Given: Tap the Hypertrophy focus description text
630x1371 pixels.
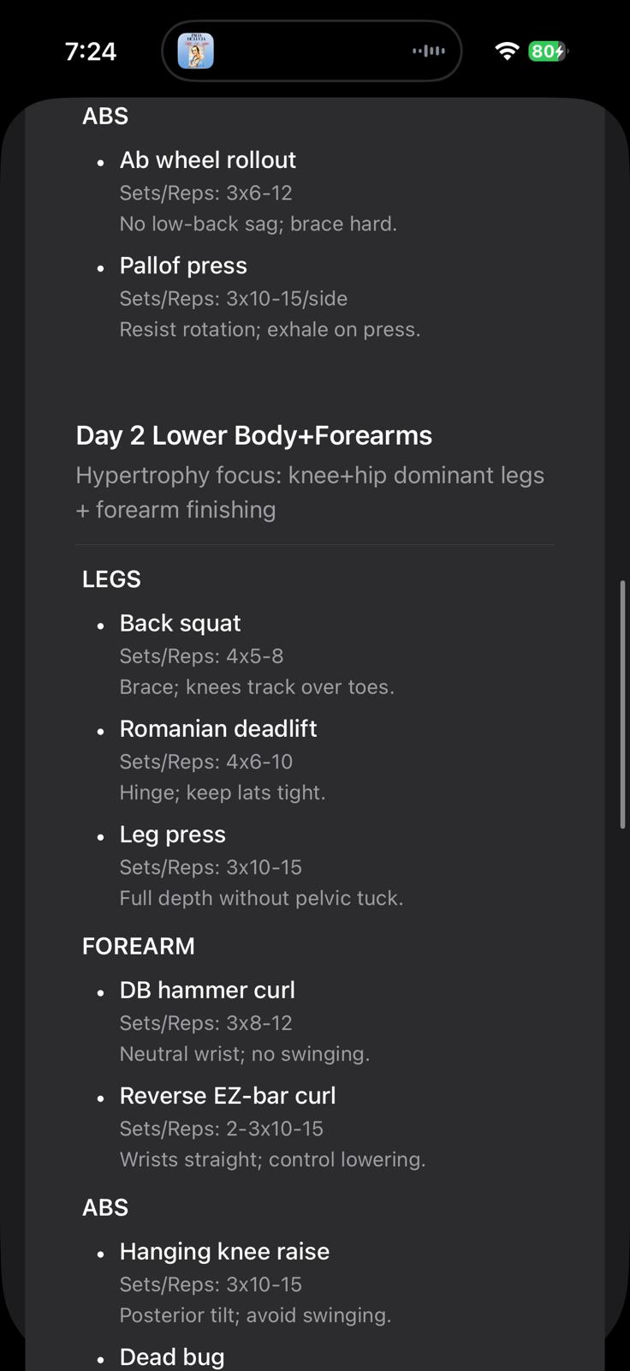Looking at the screenshot, I should tap(310, 492).
